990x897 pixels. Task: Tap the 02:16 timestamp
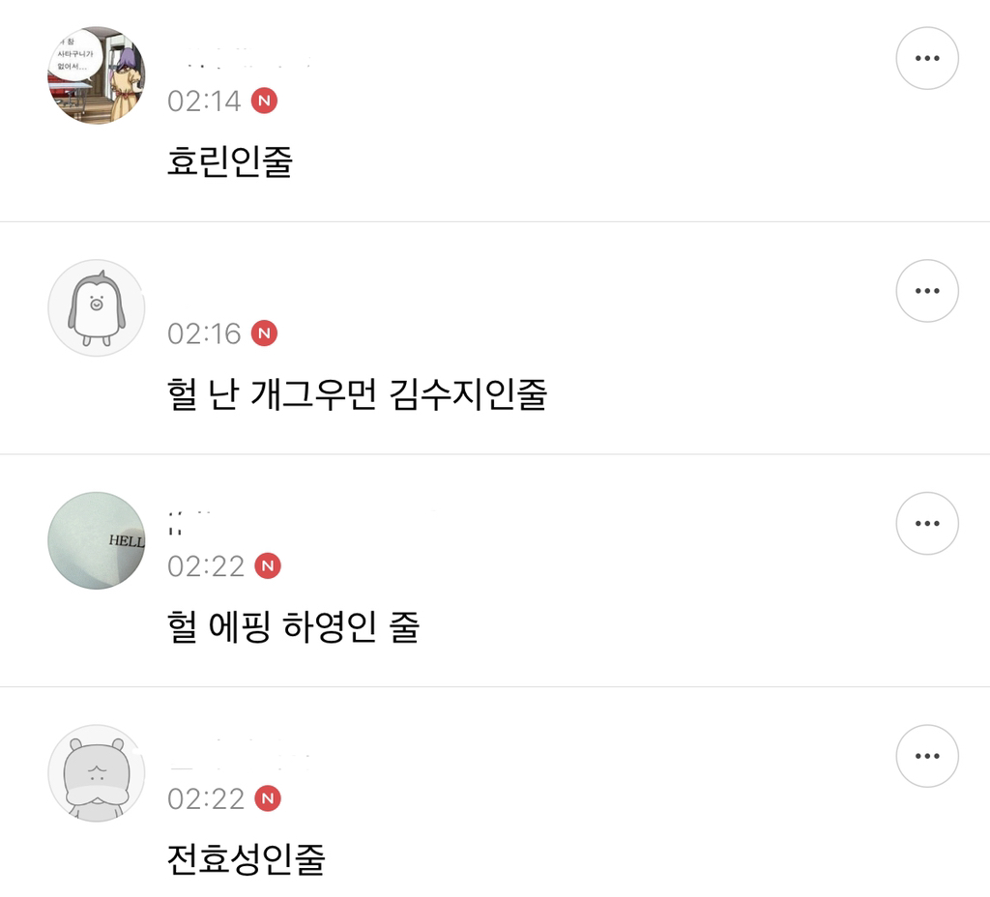click(204, 334)
